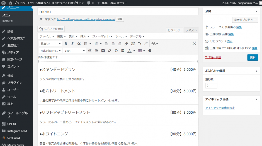Open the フォーマット menu

tap(102, 37)
